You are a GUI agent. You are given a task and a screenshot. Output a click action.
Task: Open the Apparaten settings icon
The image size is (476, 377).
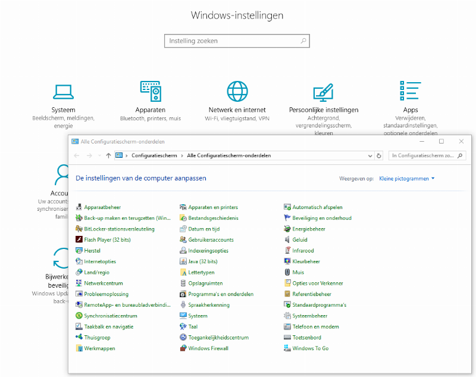pyautogui.click(x=151, y=91)
